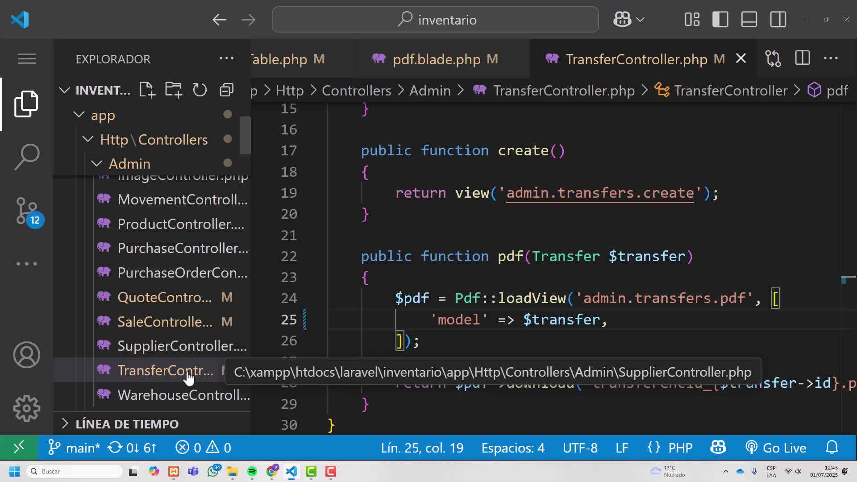Start Go Live server
The width and height of the screenshot is (857, 482).
pos(776,448)
